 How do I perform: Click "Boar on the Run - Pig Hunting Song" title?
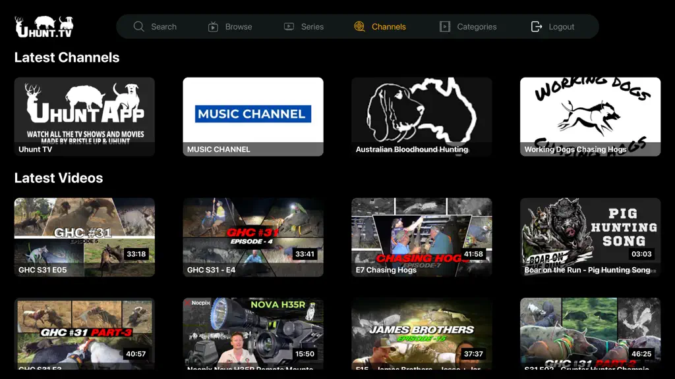tap(587, 270)
